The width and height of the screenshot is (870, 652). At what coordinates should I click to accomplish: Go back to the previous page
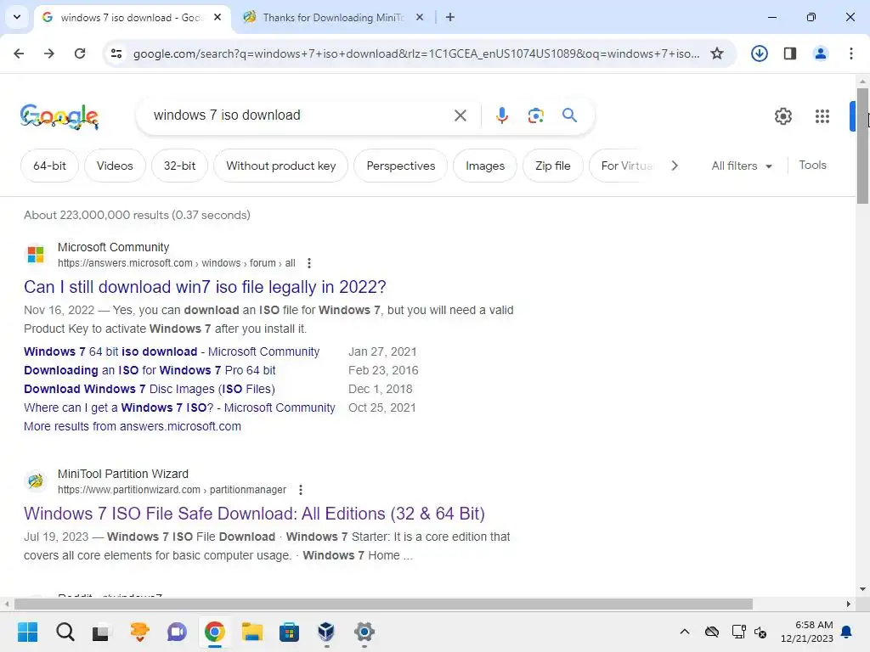pos(19,53)
